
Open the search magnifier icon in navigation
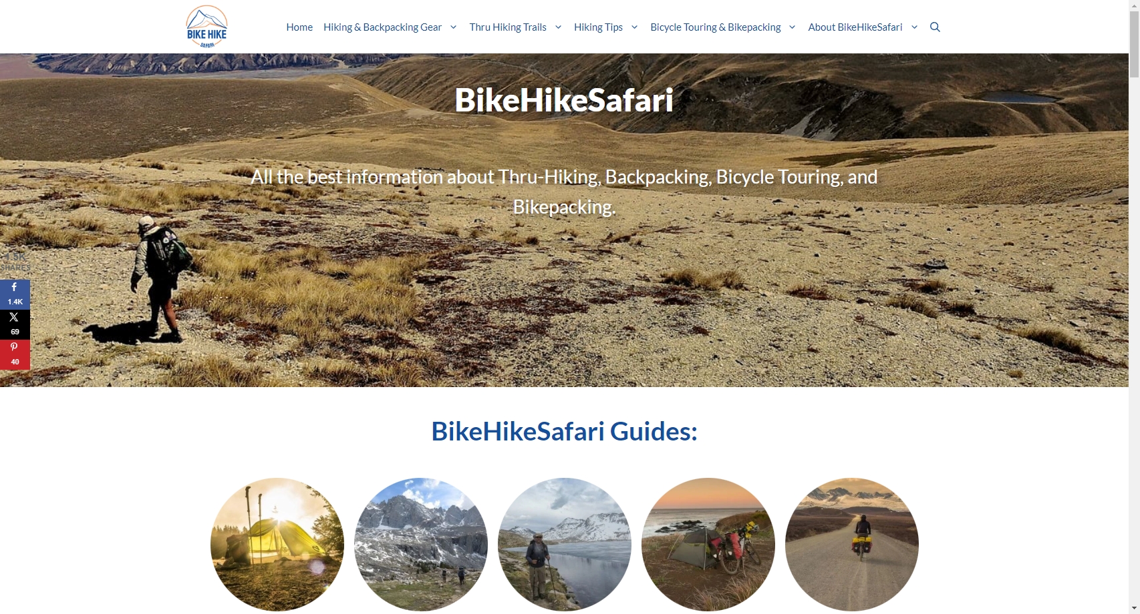pyautogui.click(x=935, y=27)
